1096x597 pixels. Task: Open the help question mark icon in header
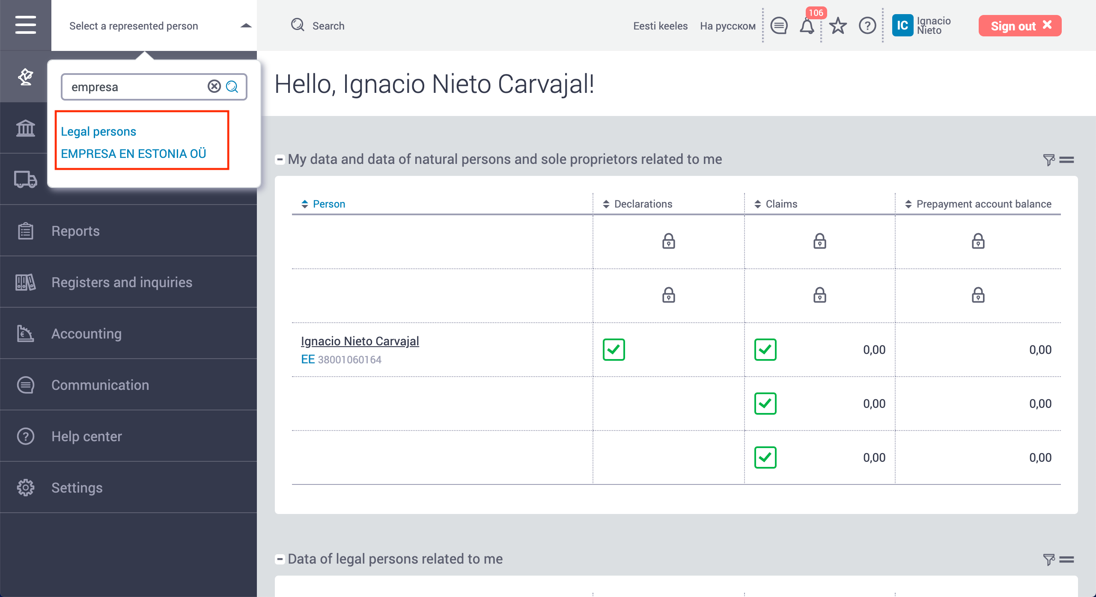867,26
